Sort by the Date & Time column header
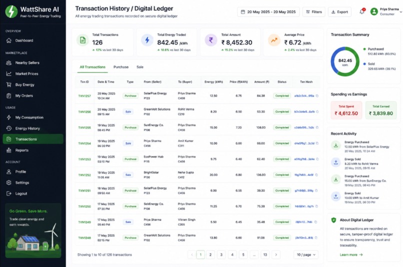This screenshot has width=403, height=267. (x=106, y=82)
